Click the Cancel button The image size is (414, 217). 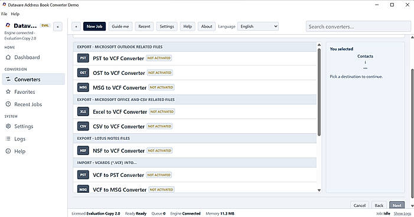tap(359, 205)
